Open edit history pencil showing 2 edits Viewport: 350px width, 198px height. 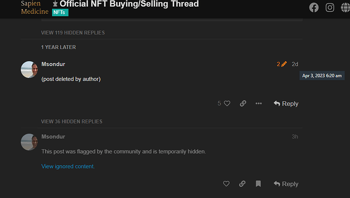click(x=282, y=64)
